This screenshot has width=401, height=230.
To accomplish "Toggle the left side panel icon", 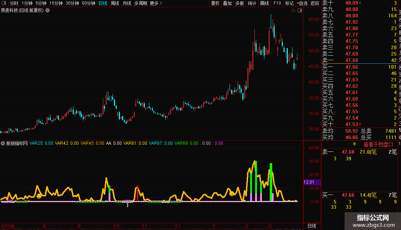I will pos(4,3).
